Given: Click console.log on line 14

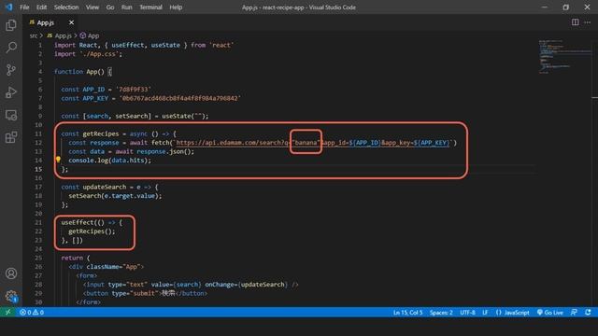Looking at the screenshot, I should click(88, 161).
